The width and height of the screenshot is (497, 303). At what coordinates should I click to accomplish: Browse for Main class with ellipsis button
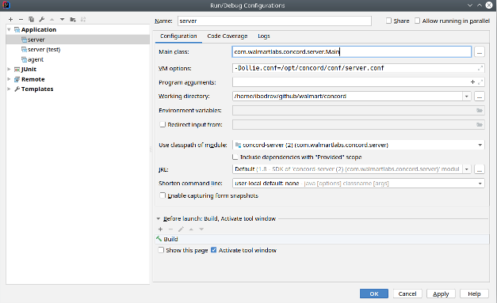pyautogui.click(x=480, y=52)
